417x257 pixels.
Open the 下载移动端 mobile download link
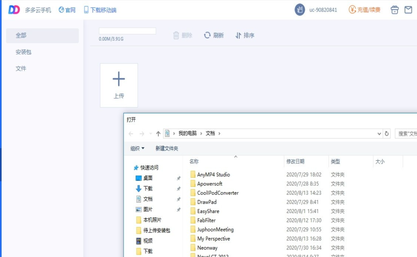point(100,10)
